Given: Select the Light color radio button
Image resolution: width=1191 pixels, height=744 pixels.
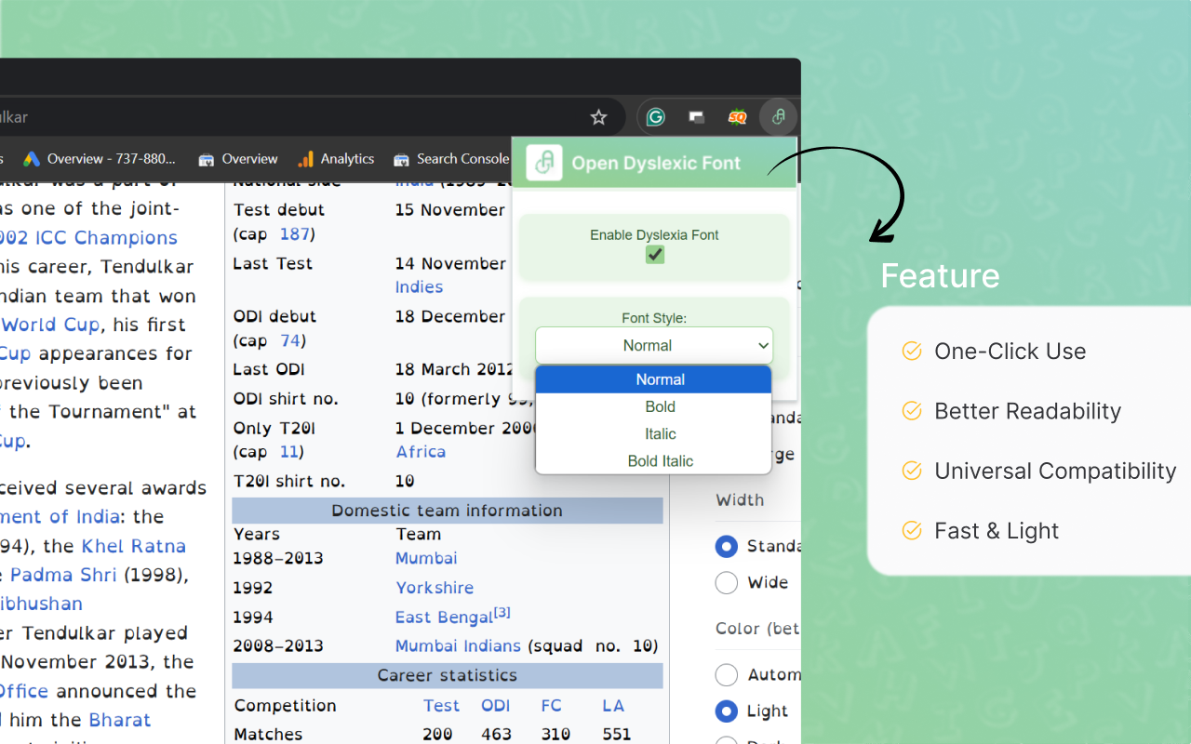Looking at the screenshot, I should coord(727,711).
